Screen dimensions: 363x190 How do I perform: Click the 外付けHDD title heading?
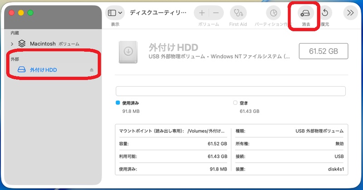(173, 48)
